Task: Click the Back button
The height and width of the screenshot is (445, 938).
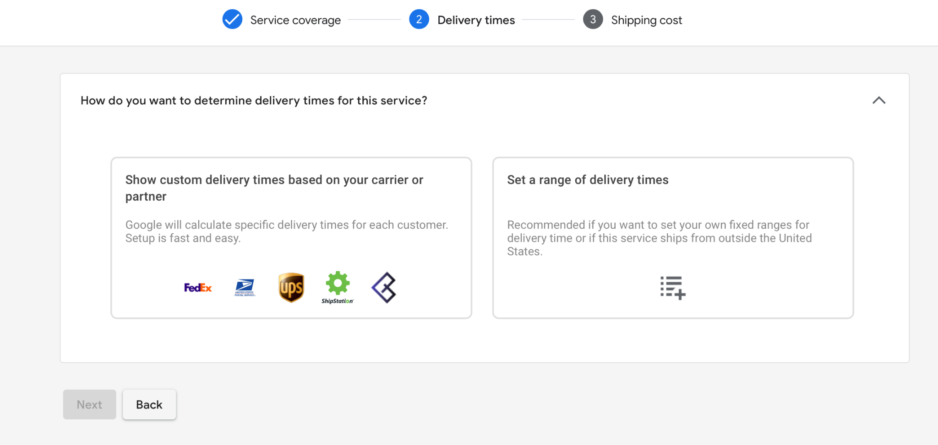Action: pyautogui.click(x=149, y=405)
